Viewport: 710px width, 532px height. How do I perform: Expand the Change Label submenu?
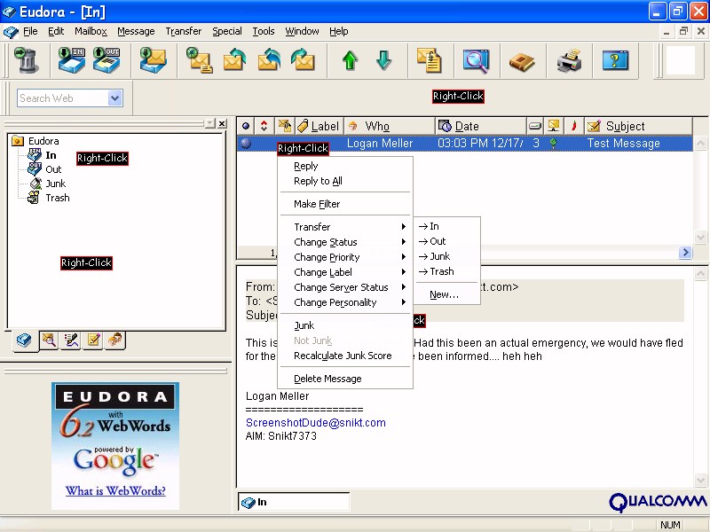click(x=345, y=272)
